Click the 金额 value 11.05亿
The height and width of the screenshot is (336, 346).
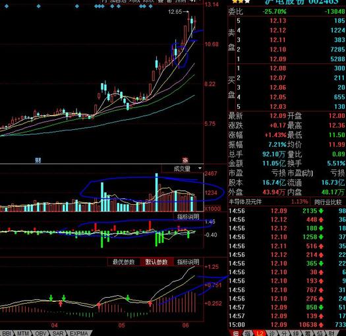pyautogui.click(x=274, y=163)
